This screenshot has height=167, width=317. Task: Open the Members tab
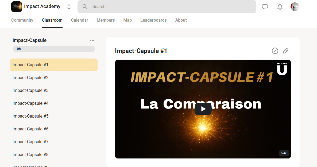(x=106, y=20)
